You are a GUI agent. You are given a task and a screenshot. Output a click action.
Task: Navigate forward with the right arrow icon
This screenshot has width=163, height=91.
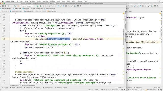[11, 6]
